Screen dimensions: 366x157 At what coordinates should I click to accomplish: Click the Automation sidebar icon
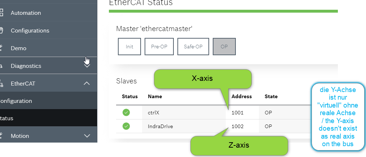click(1, 13)
